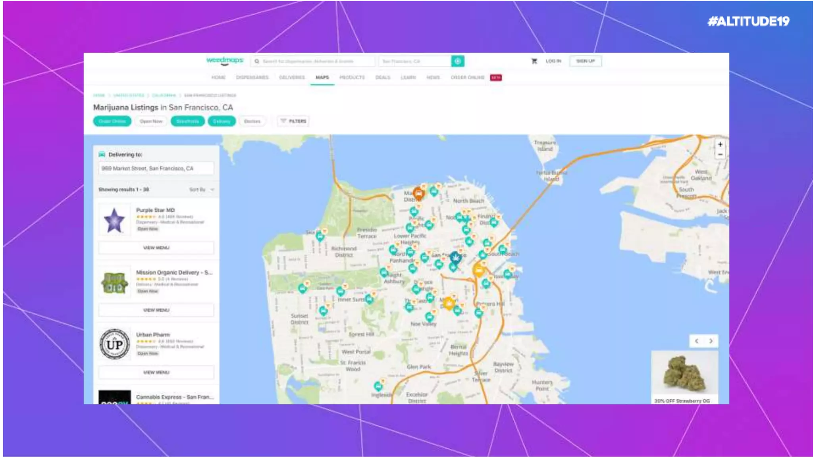
Task: Open the FILTERS panel
Action: coord(293,121)
